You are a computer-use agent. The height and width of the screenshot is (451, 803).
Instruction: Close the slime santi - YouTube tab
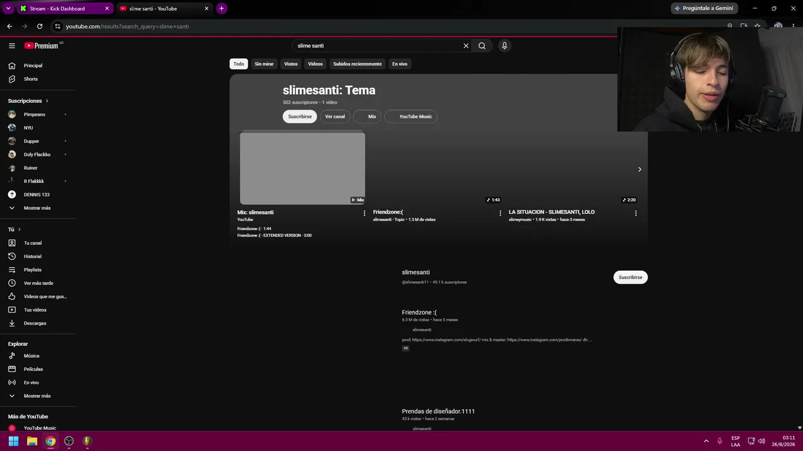[x=206, y=9]
